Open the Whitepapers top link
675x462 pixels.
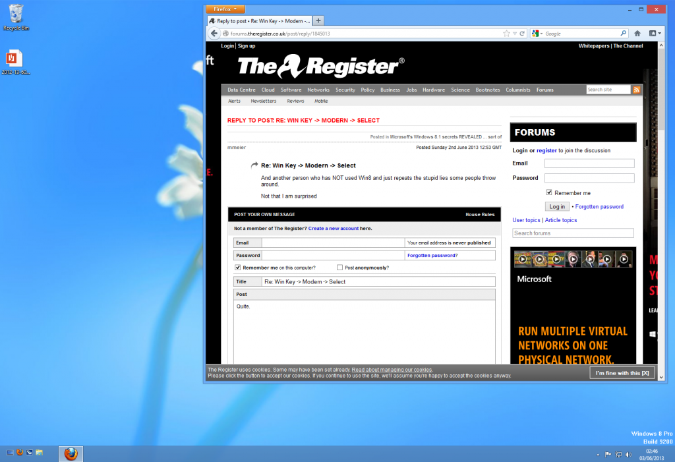(594, 45)
